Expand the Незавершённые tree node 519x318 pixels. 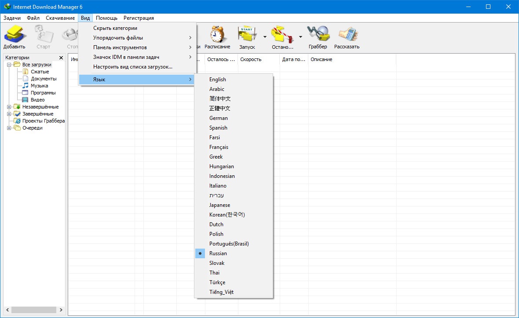pos(9,107)
